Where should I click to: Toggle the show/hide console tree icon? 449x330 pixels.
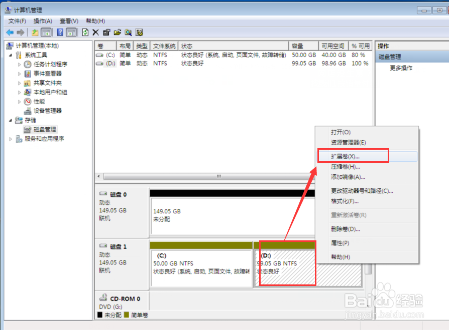click(46, 33)
